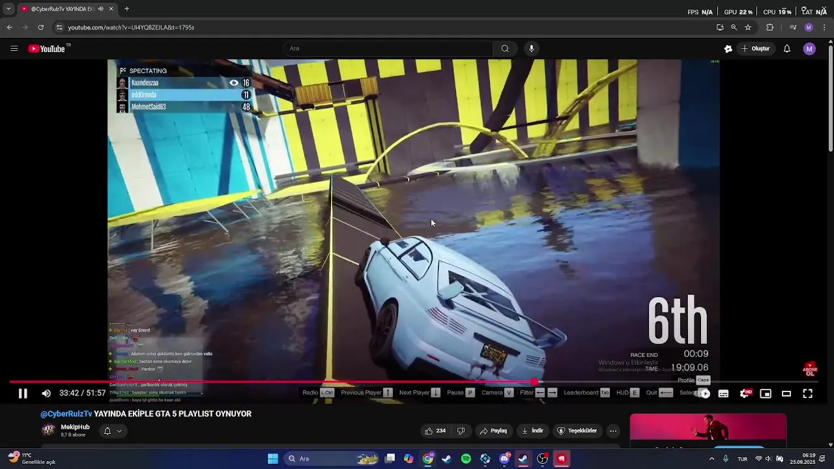This screenshot has width=834, height=469.
Task: Enable the miniplayer mode icon
Action: click(766, 393)
